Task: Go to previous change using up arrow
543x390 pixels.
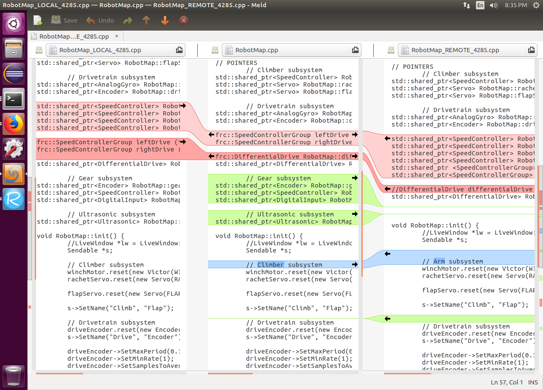Action: tap(146, 20)
